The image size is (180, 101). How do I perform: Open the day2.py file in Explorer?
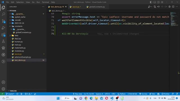coord(18,39)
